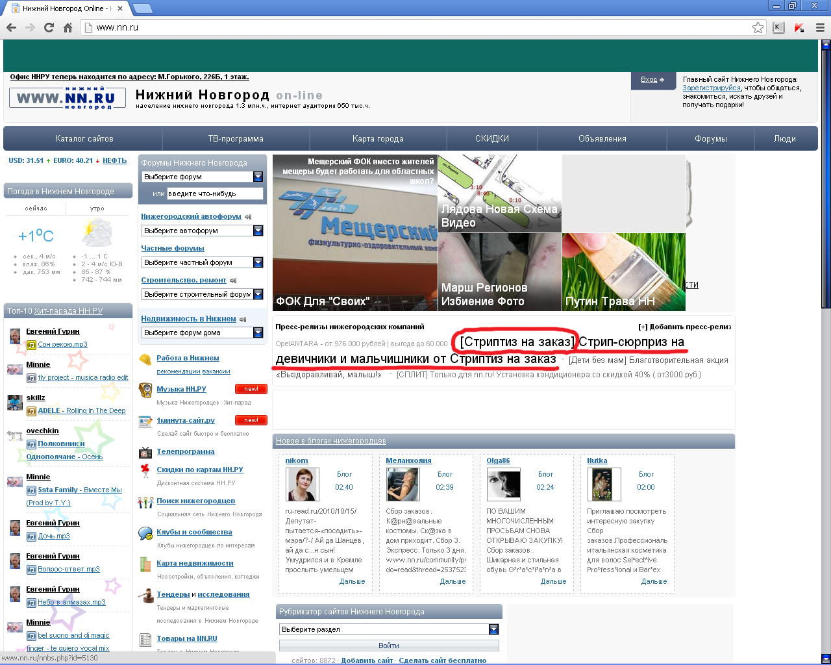Open Лядова Новая Схема Видео thumbnail
This screenshot has height=665, width=831.
tap(500, 194)
